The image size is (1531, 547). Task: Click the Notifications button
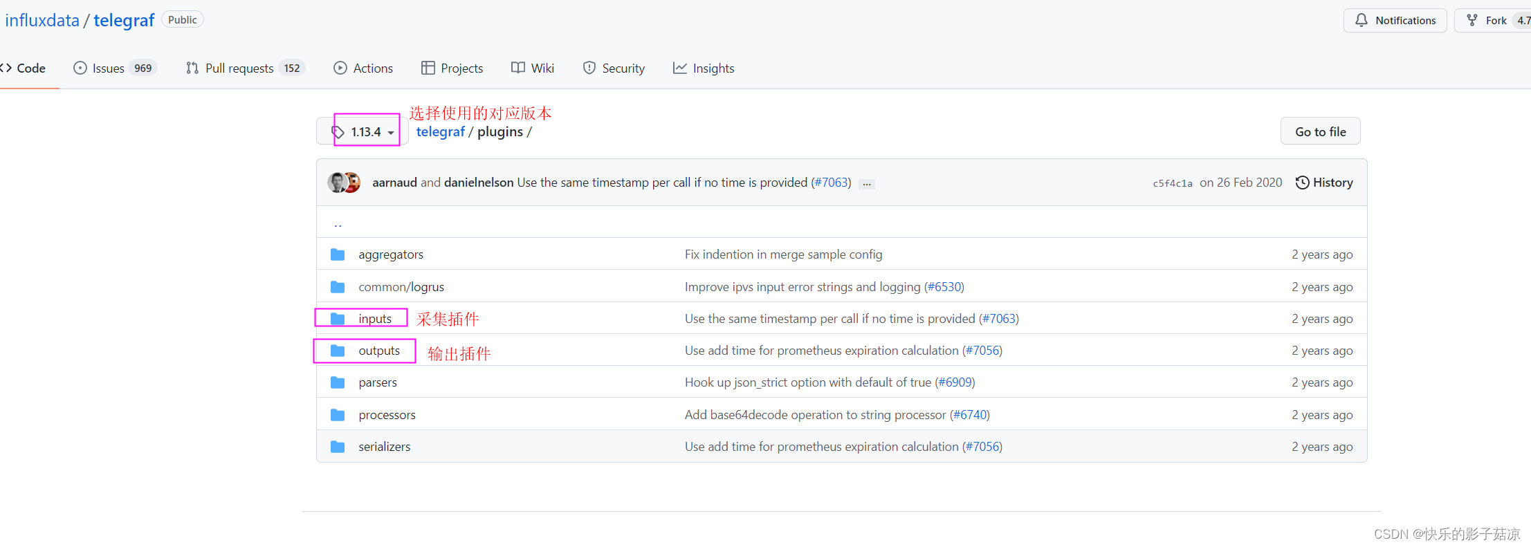click(x=1395, y=20)
